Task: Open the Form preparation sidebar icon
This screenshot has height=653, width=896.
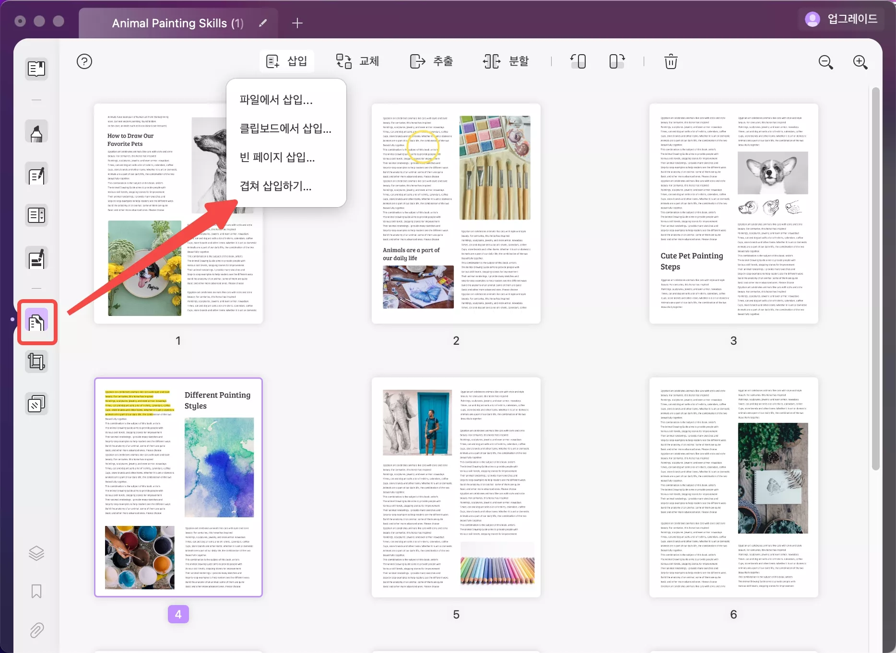Action: coord(36,215)
